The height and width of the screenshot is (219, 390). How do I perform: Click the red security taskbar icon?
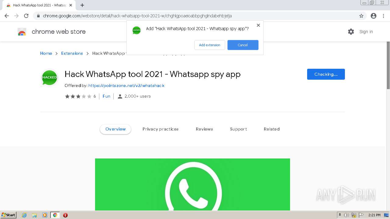[65, 215]
